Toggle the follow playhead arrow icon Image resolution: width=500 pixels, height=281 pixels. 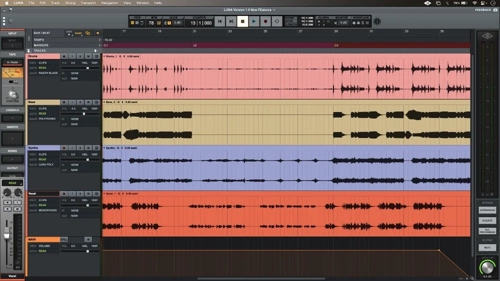[97, 33]
